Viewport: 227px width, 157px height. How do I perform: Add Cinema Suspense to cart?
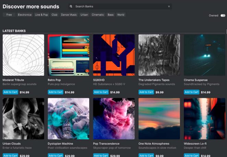pos(191,92)
